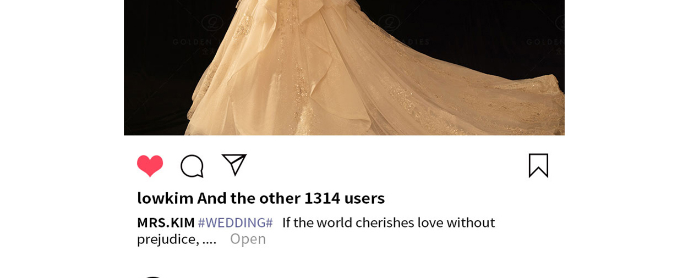Image resolution: width=688 pixels, height=278 pixels.
Task: Click the comment icon beside the heart
Action: pyautogui.click(x=192, y=166)
